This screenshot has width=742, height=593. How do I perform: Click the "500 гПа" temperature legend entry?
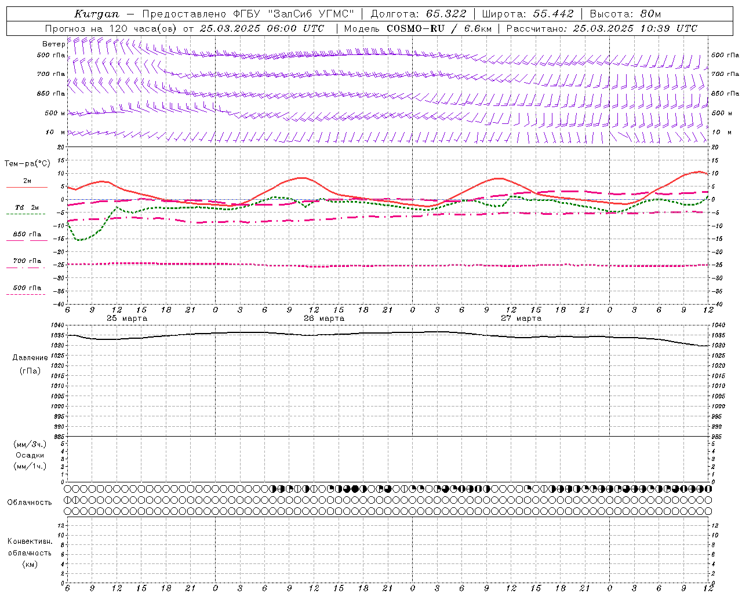[27, 288]
